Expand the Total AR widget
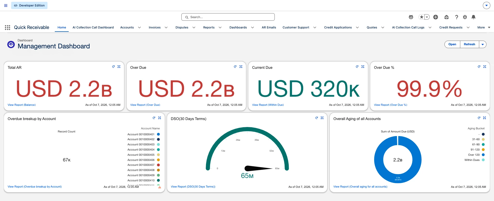This screenshot has width=494, height=201. tap(119, 67)
